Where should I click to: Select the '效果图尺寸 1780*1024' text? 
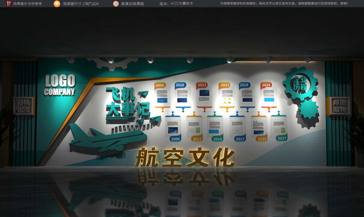pyautogui.click(x=81, y=4)
